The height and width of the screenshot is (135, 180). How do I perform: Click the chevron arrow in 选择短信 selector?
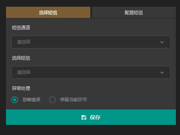(x=162, y=72)
